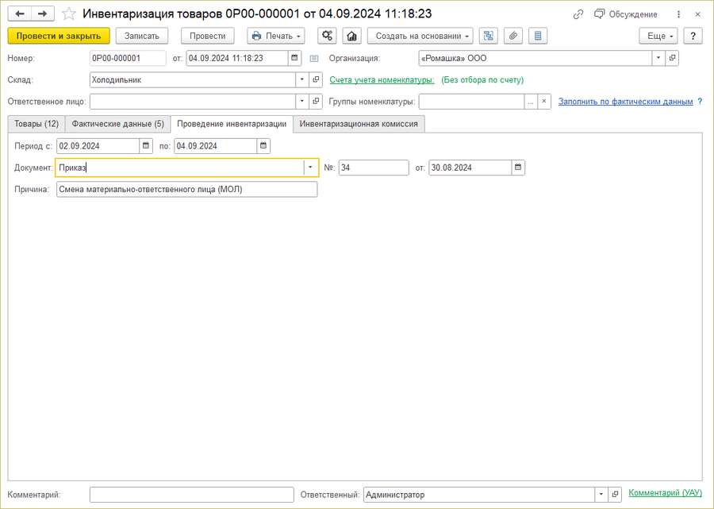The image size is (714, 509).
Task: Expand the Документ dropdown list
Action: (310, 168)
